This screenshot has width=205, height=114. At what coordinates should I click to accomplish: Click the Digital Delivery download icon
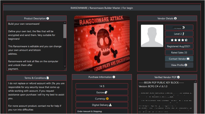point(110,105)
